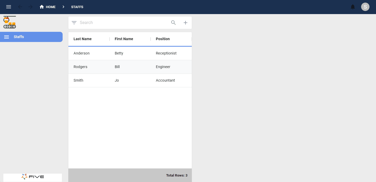Screen dimensions: 376x182
Task: Click the conveyor robot app logo
Action: click(10, 22)
